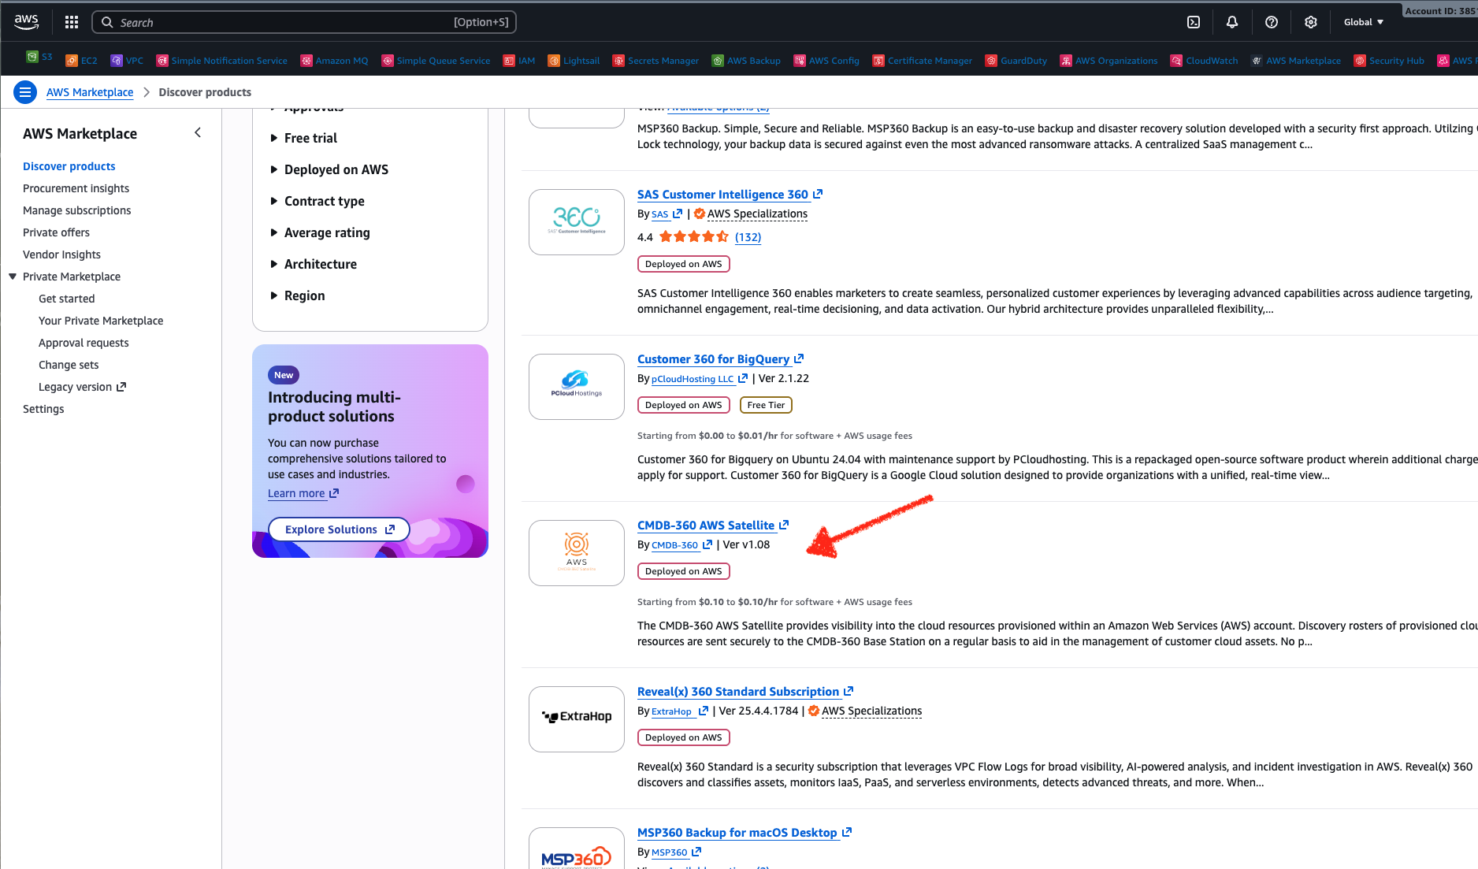Open Reveal(x) 360 Standard Subscription link

point(745,692)
